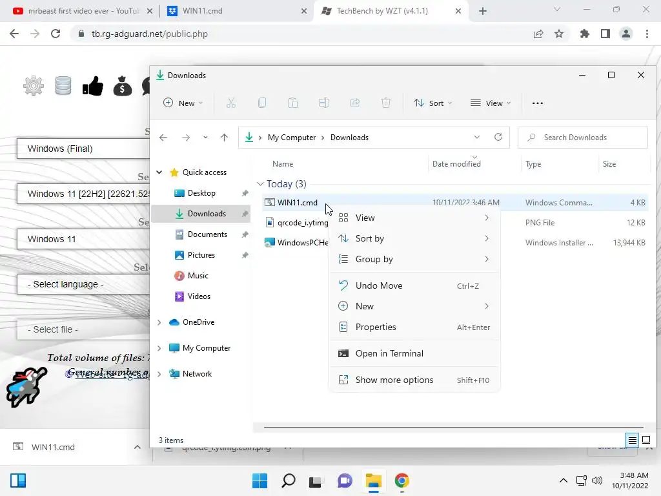Open the Chrome Extensions puzzle icon
661x496 pixels.
point(584,34)
